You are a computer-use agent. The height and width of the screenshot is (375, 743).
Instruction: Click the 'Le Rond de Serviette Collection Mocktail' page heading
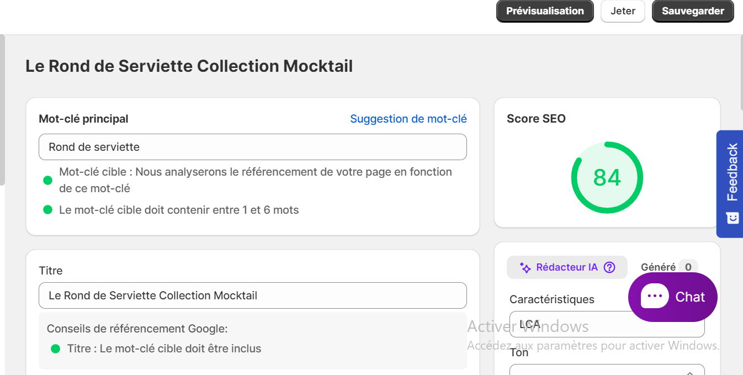[189, 66]
